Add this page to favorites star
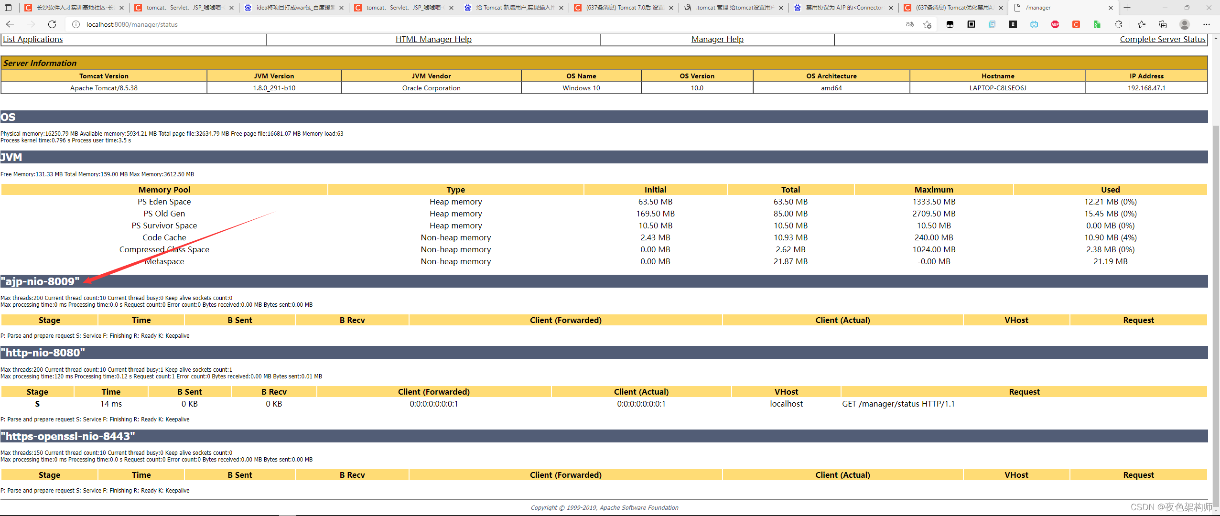The image size is (1220, 516). [927, 24]
